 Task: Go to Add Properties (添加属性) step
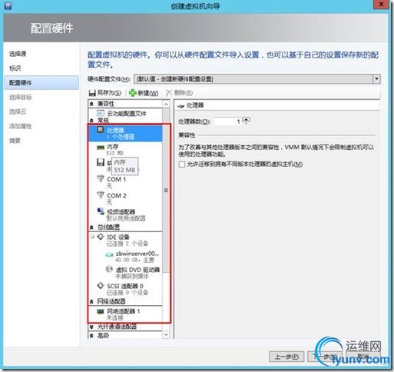(x=21, y=126)
